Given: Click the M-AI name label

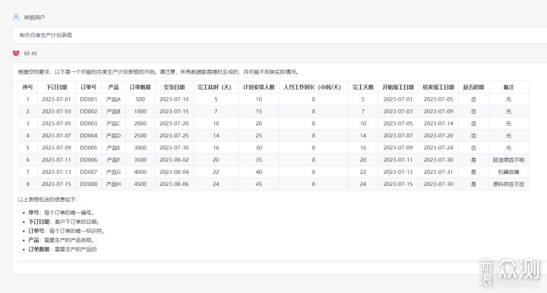Looking at the screenshot, I should 30,53.
